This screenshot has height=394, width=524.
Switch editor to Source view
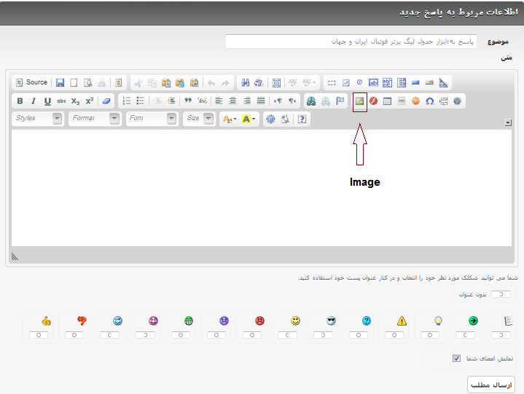coord(31,83)
